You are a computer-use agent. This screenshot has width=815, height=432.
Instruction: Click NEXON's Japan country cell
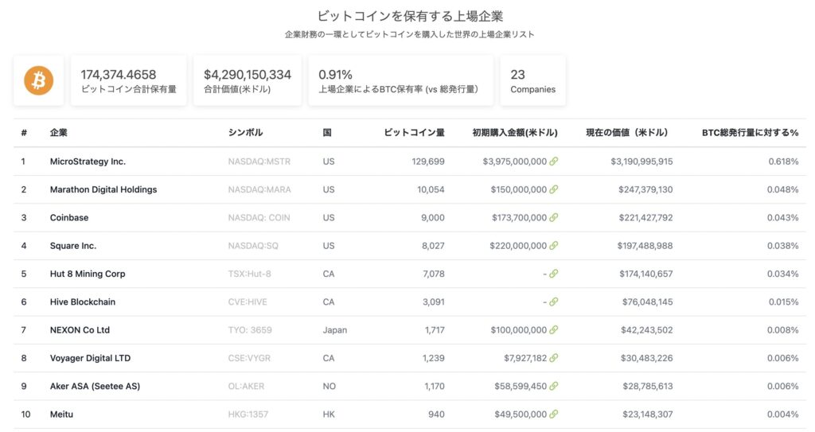(335, 330)
